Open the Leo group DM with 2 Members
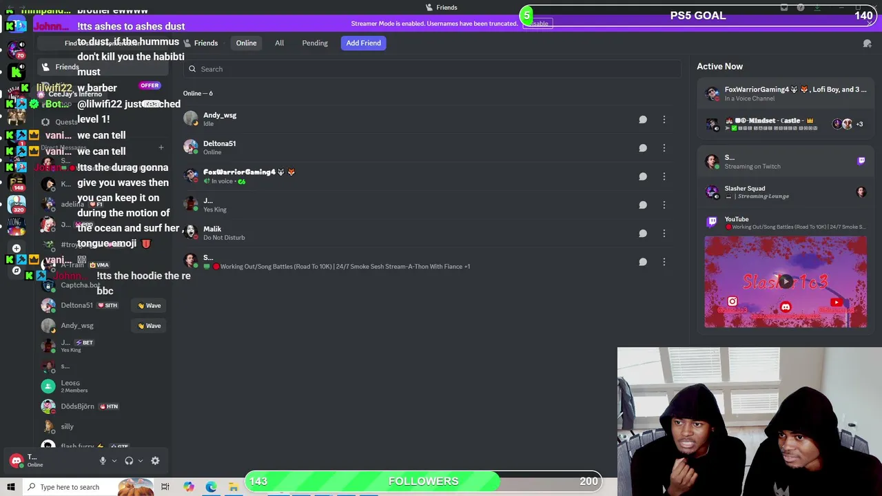Viewport: 882px width, 496px height. [x=103, y=386]
